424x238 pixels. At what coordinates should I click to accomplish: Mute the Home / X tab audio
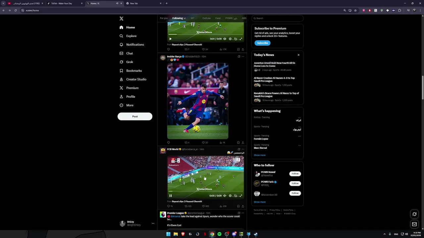[117, 3]
